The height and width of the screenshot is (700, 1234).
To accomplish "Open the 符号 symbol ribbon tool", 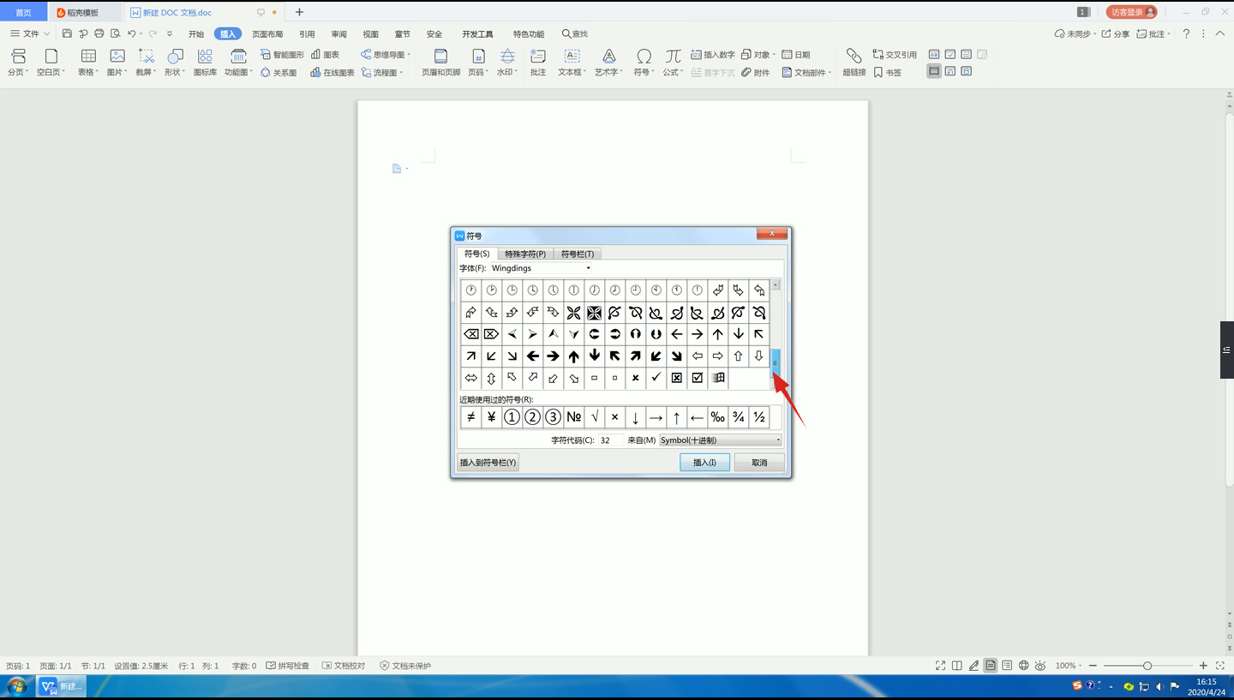I will pyautogui.click(x=644, y=63).
